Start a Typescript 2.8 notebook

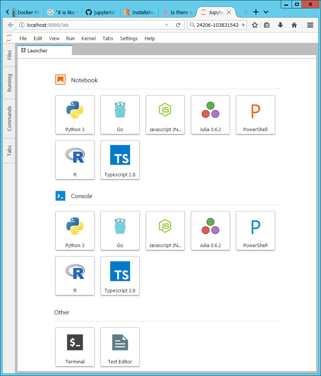click(x=120, y=160)
